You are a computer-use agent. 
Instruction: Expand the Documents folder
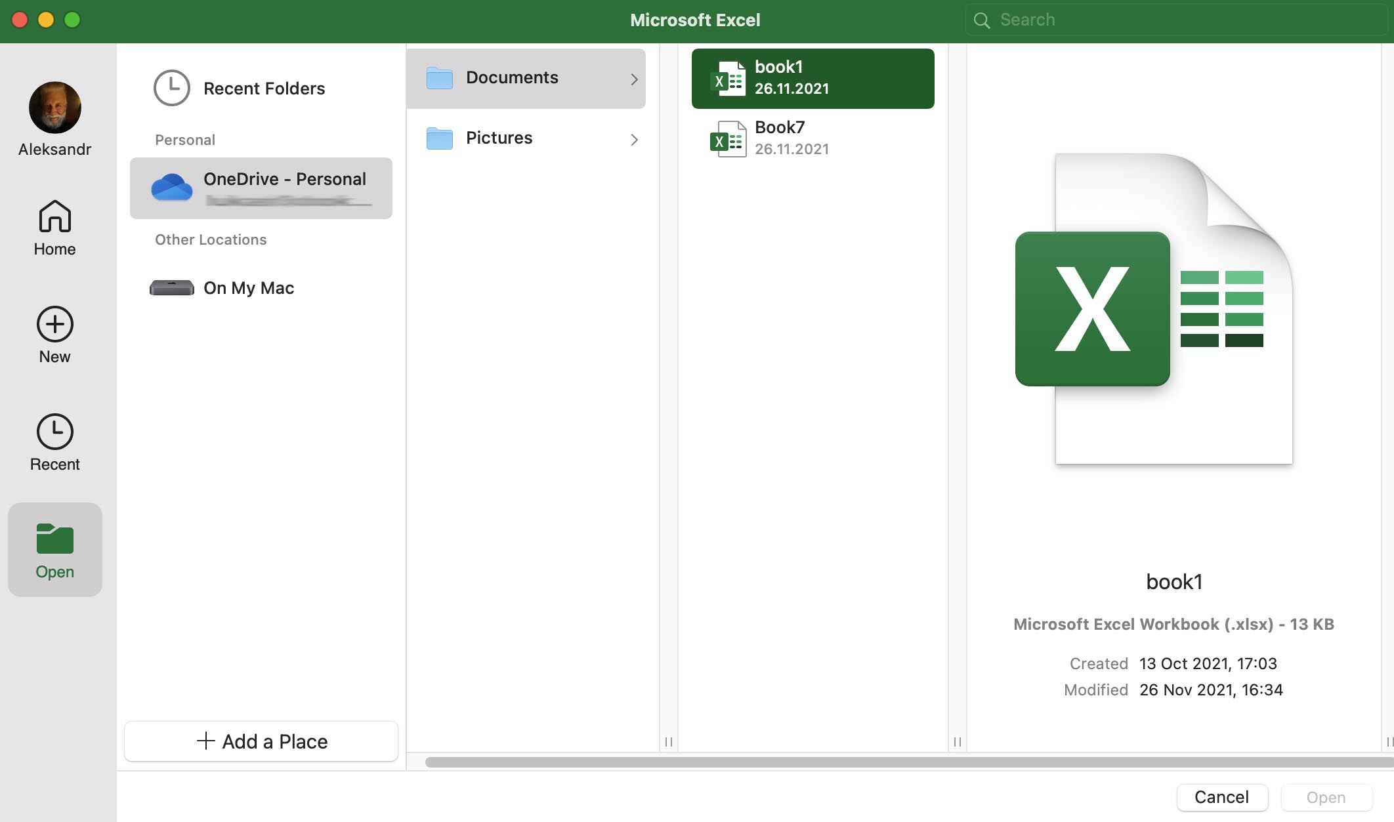pos(635,77)
